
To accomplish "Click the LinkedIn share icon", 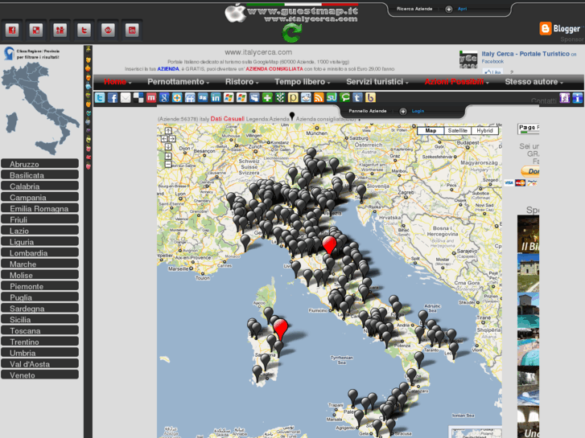I will click(216, 98).
